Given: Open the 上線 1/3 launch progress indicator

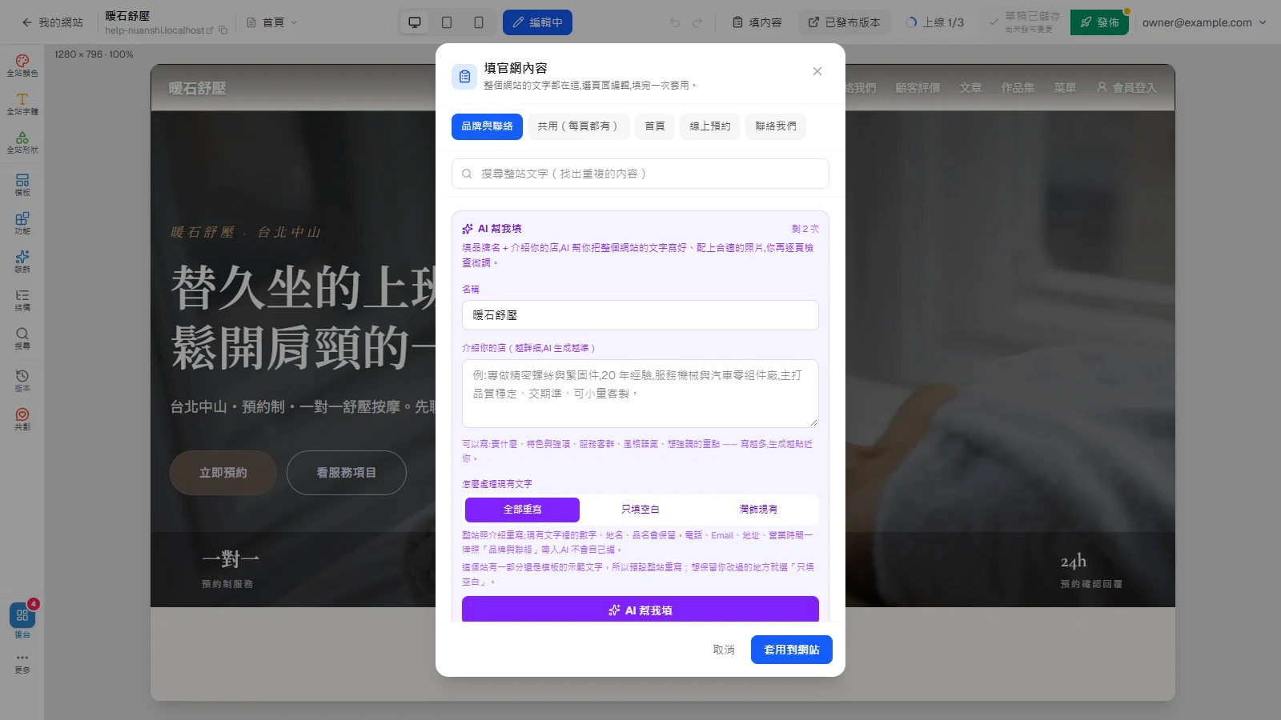Looking at the screenshot, I should coord(934,22).
